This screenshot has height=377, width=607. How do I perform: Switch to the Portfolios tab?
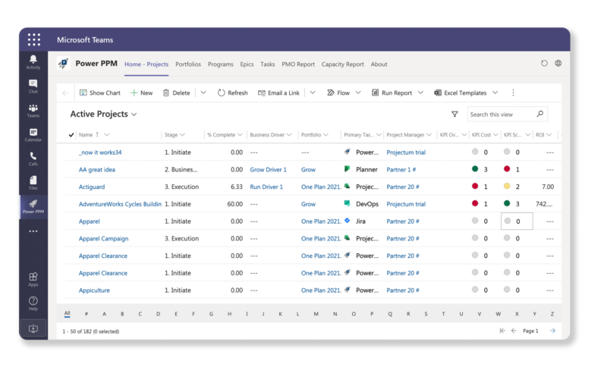coord(188,64)
